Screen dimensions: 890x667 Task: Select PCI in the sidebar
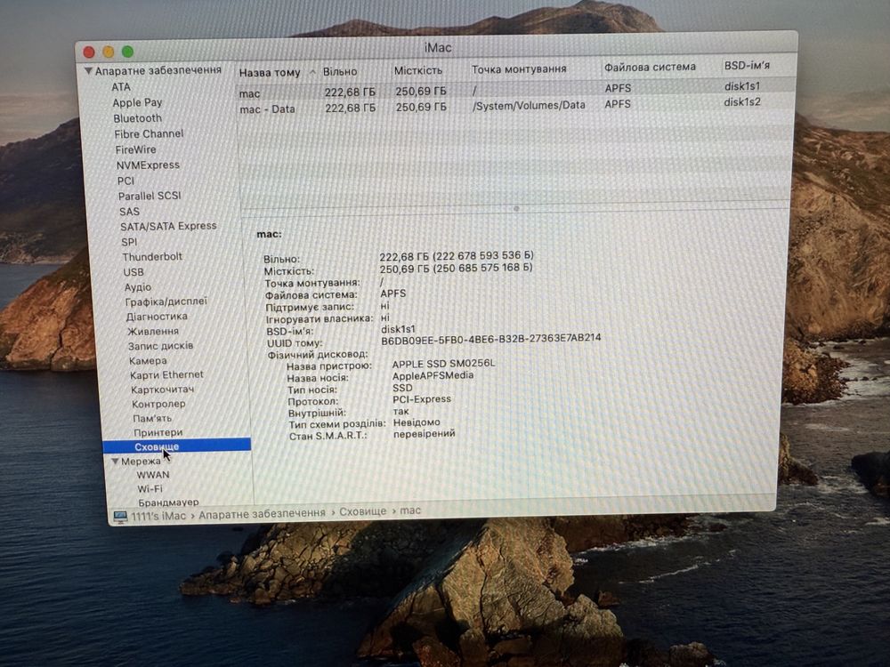click(x=126, y=181)
